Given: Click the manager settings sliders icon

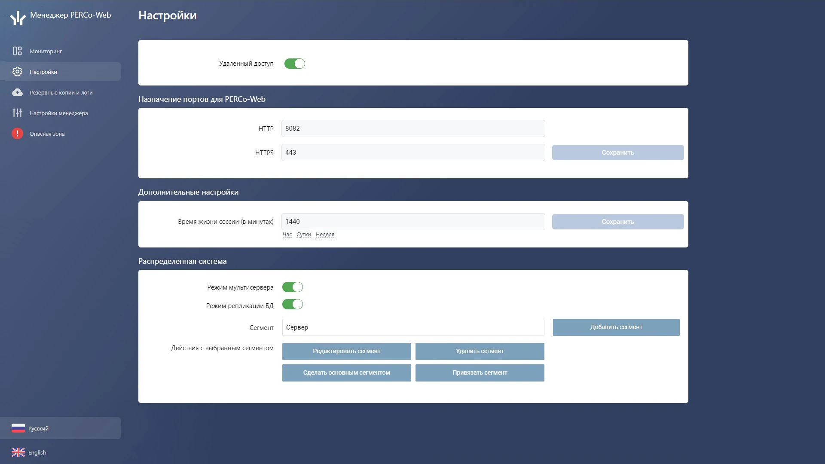Looking at the screenshot, I should (17, 113).
